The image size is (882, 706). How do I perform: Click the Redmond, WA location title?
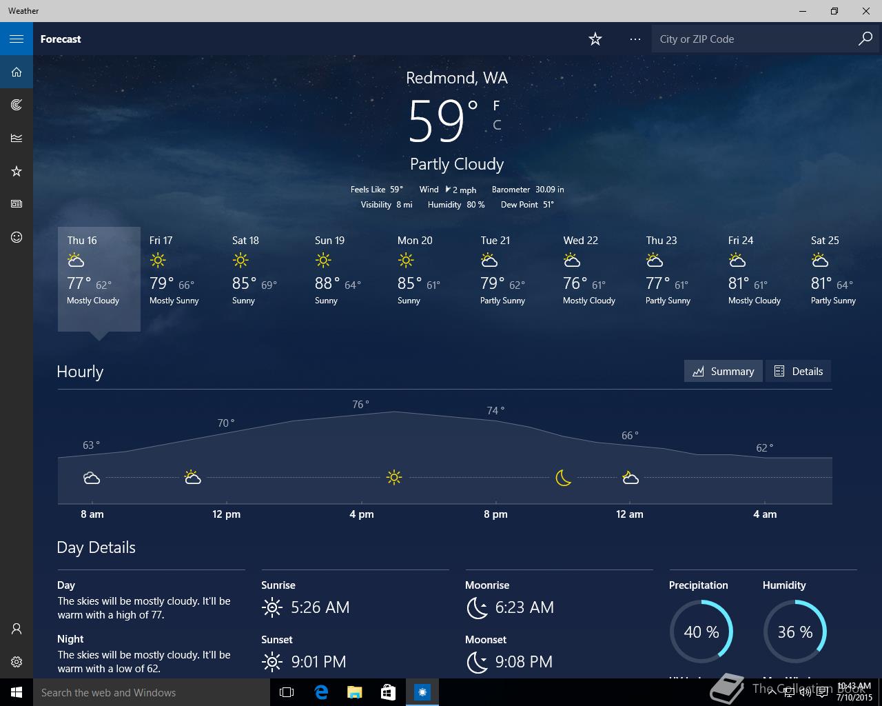457,78
